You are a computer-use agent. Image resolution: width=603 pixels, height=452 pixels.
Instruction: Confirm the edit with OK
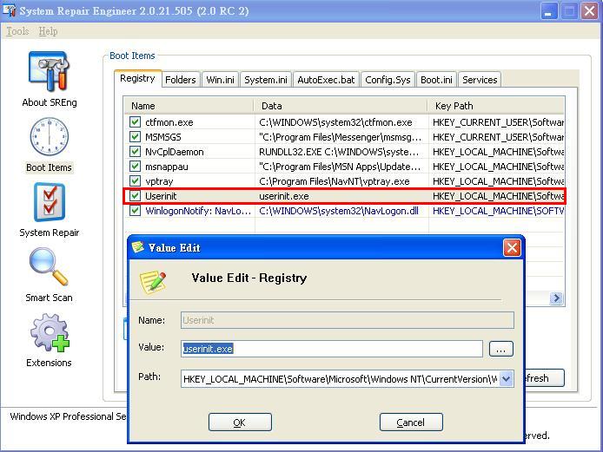coord(240,423)
